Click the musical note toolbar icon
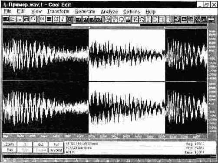This screenshot has height=163, width=218. coord(63,19)
